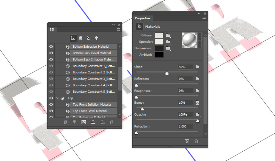Click the Bump percentage field
The height and width of the screenshot is (161, 275).
(x=185, y=103)
